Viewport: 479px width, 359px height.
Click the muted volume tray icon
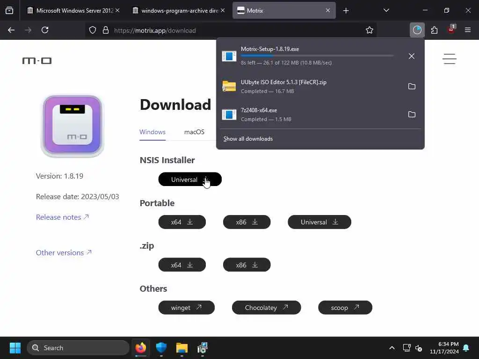(419, 348)
